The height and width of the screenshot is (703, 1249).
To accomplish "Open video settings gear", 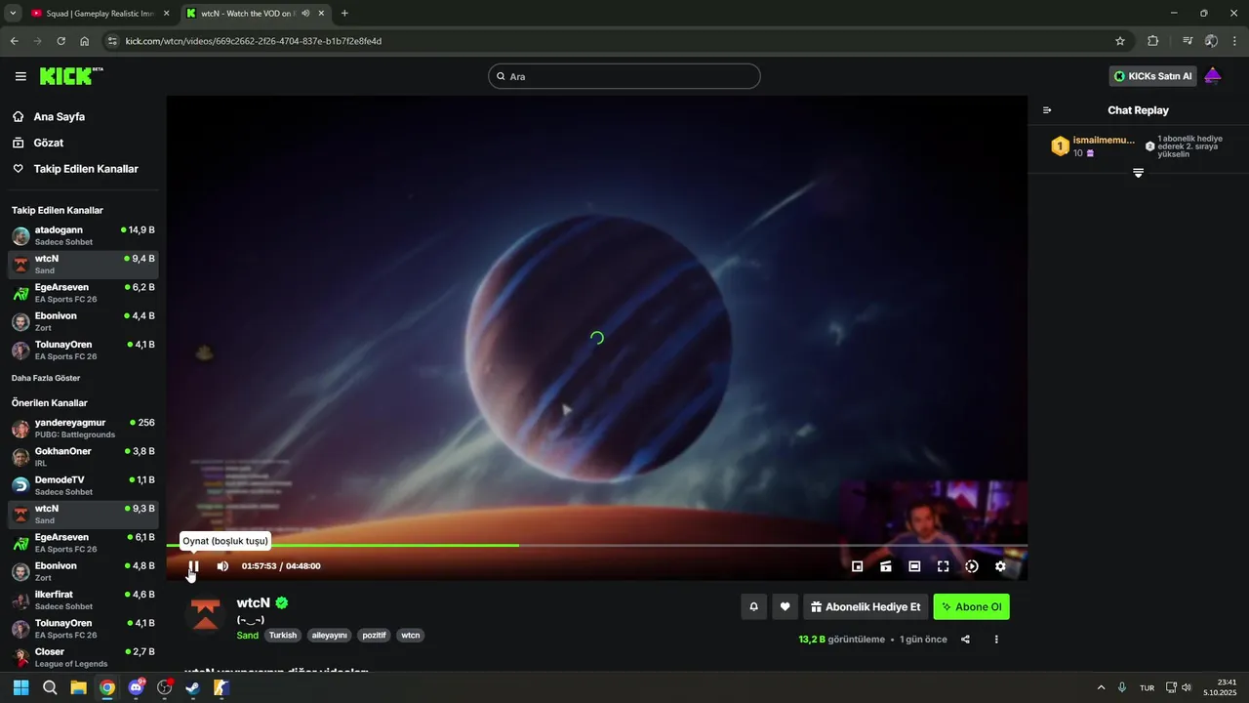I will [x=1000, y=566].
